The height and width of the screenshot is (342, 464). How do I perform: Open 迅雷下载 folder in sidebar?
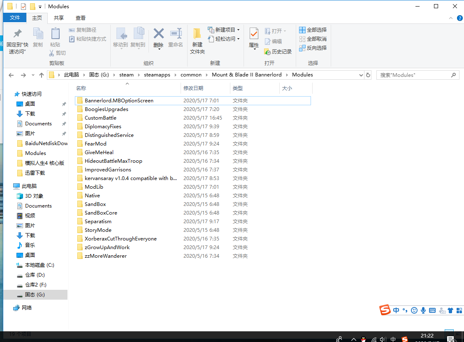pos(35,173)
